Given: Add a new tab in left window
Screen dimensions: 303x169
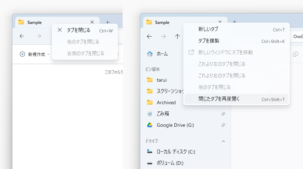Looking at the screenshot, I should coord(107,22).
